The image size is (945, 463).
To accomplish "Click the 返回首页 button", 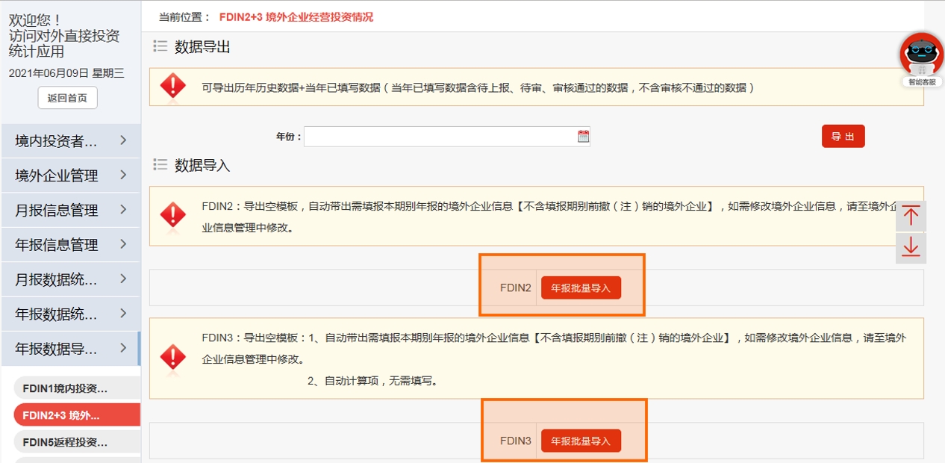I will click(69, 98).
